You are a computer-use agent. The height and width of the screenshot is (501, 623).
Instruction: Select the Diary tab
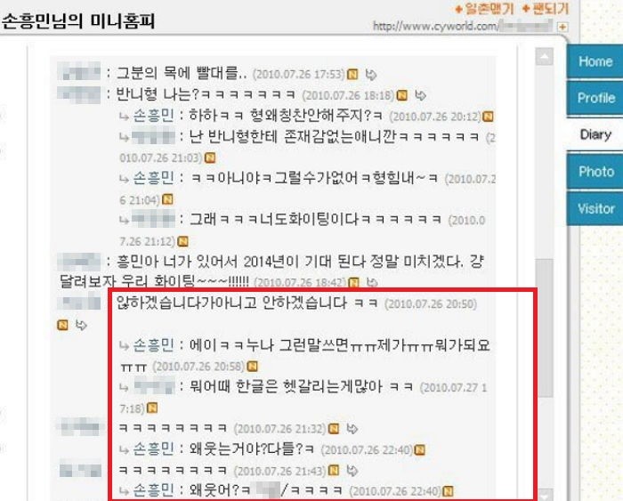595,134
